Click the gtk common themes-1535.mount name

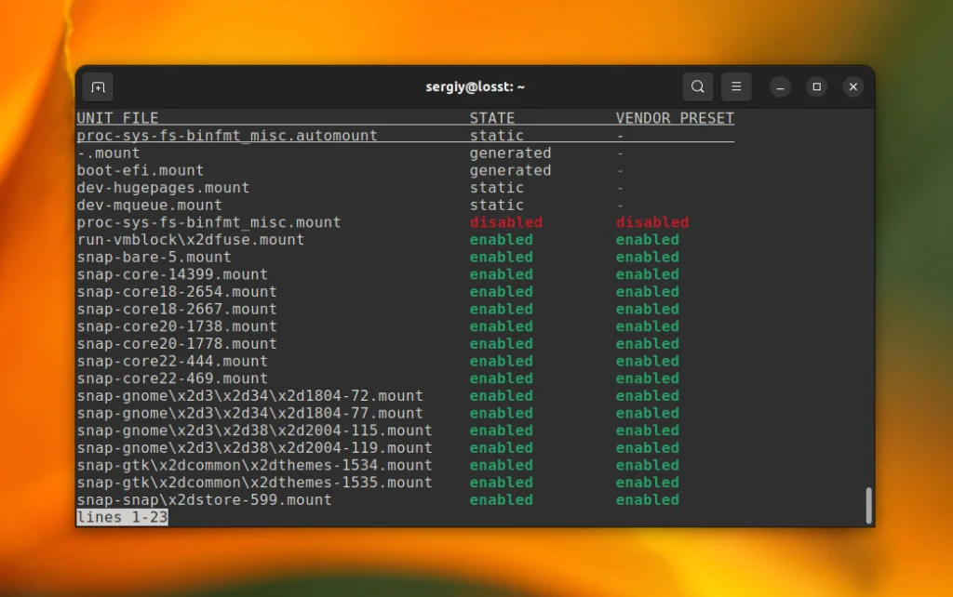[x=255, y=483]
